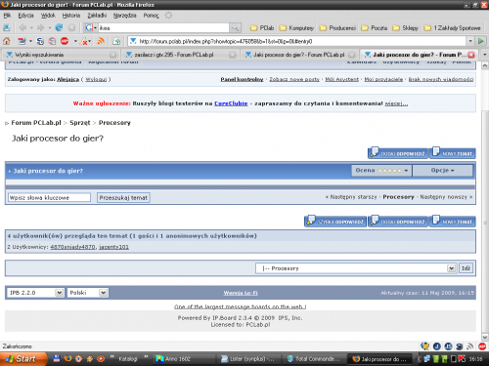Open the Procesory forum jump dropdown
The height and width of the screenshot is (366, 489).
[x=355, y=268]
